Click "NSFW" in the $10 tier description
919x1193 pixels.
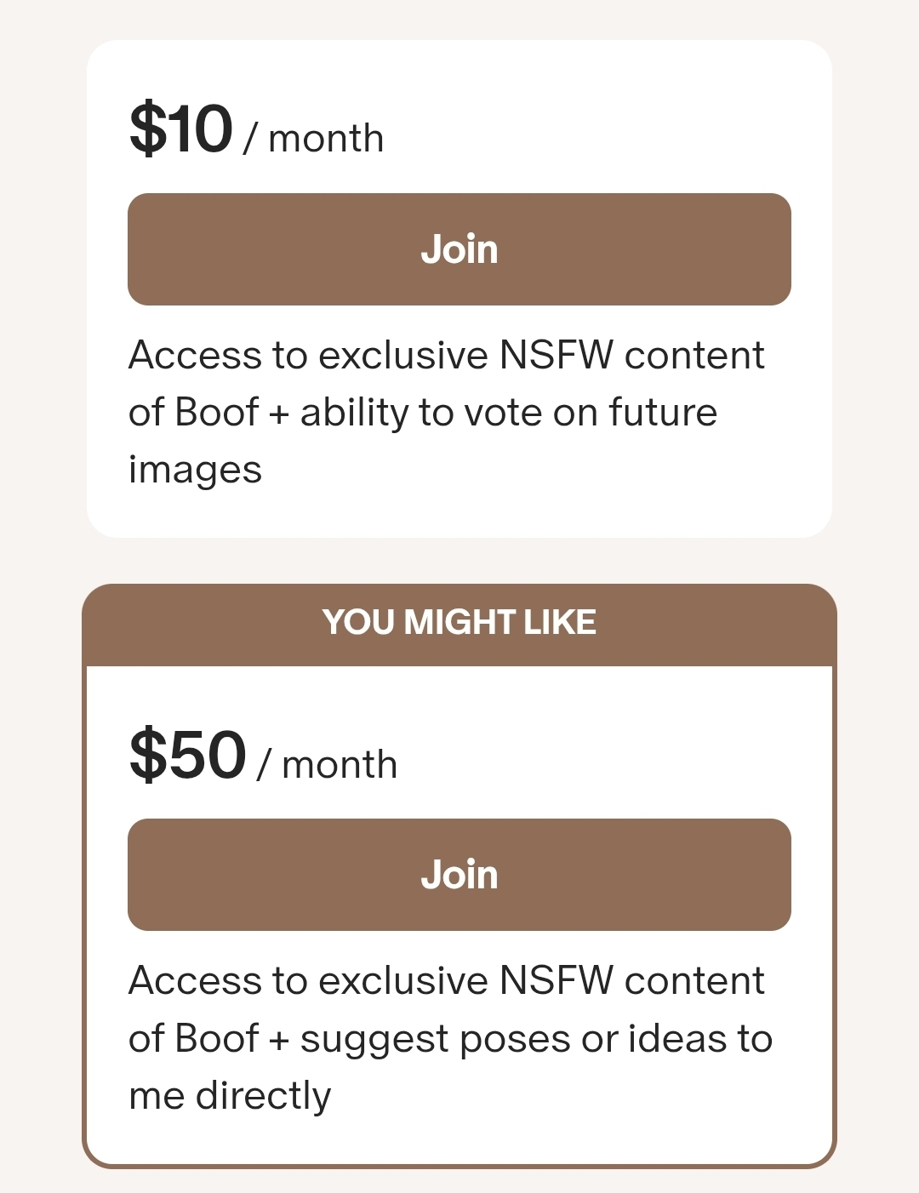tap(557, 355)
